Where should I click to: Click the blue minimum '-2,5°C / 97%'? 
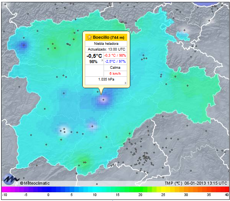(x=115, y=61)
